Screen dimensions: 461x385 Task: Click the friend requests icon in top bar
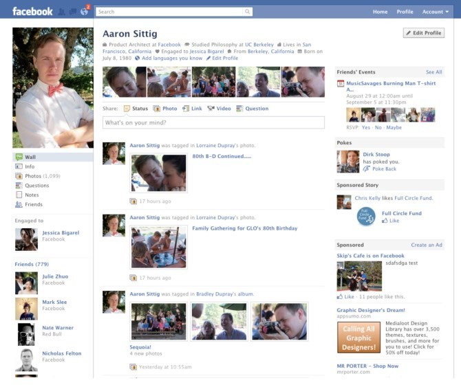coord(62,12)
